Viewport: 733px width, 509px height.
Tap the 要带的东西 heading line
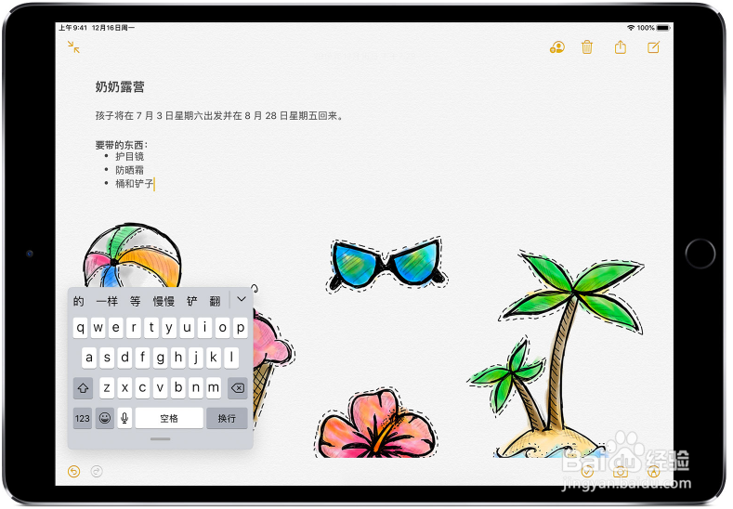pos(122,145)
